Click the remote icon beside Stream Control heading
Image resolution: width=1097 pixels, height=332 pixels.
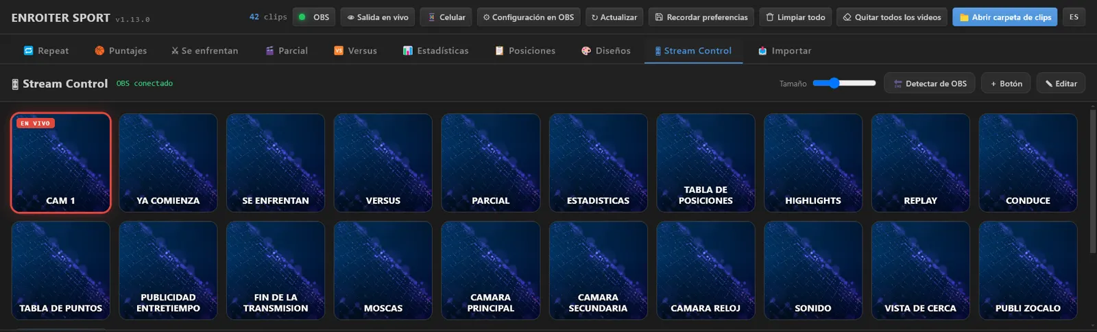point(15,84)
